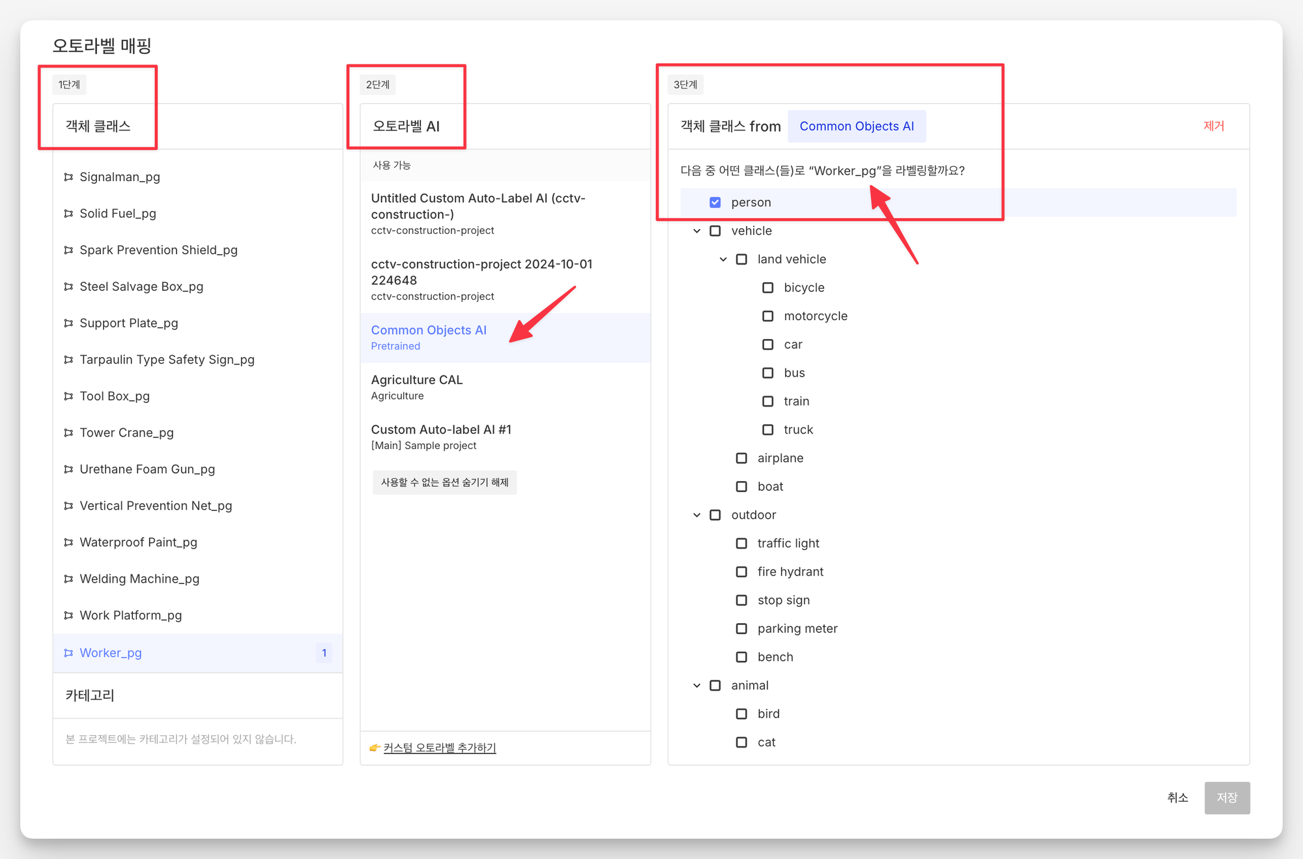
Task: Collapse the animal category chevron
Action: (696, 686)
